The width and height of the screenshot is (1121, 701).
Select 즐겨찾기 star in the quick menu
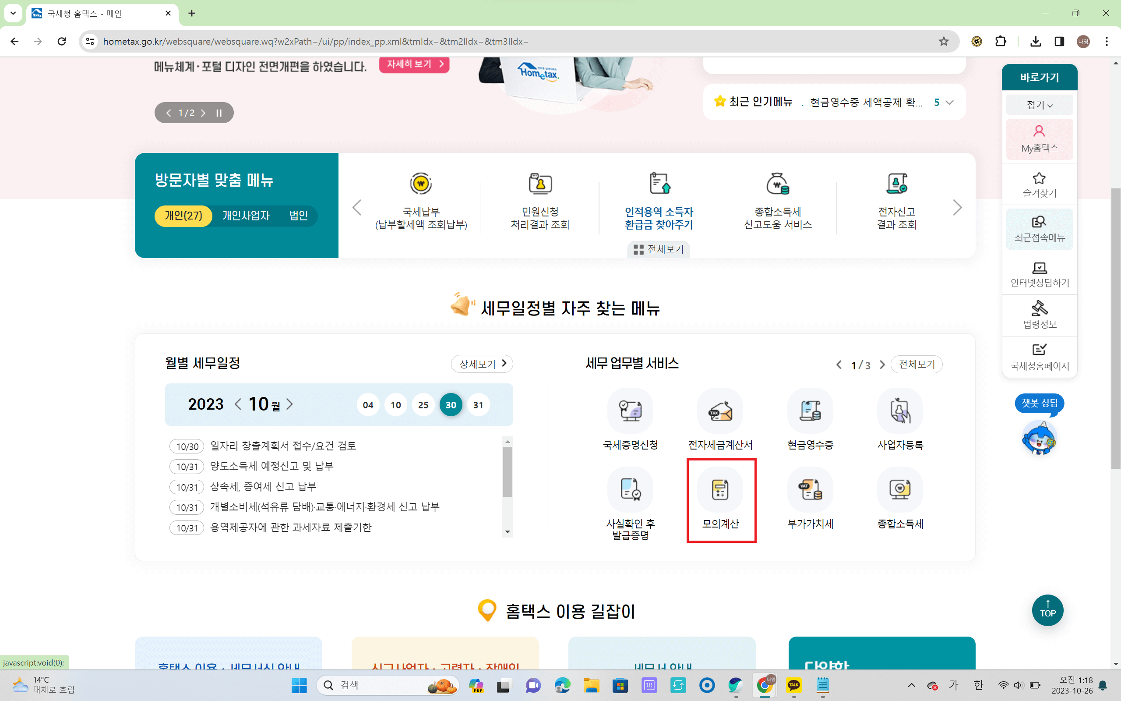click(1039, 184)
